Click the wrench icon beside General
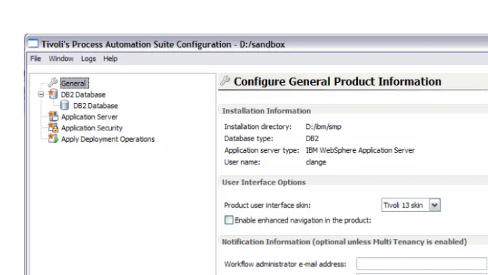This screenshot has height=275, width=488. click(x=53, y=82)
